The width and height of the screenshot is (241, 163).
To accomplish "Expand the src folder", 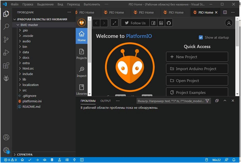I will click(x=44, y=90).
